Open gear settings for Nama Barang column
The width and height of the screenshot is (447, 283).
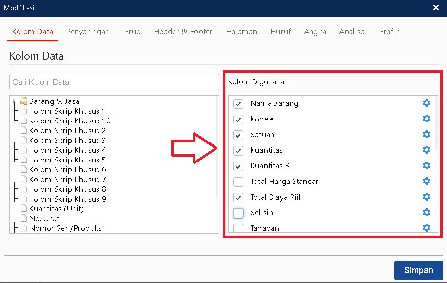point(427,103)
